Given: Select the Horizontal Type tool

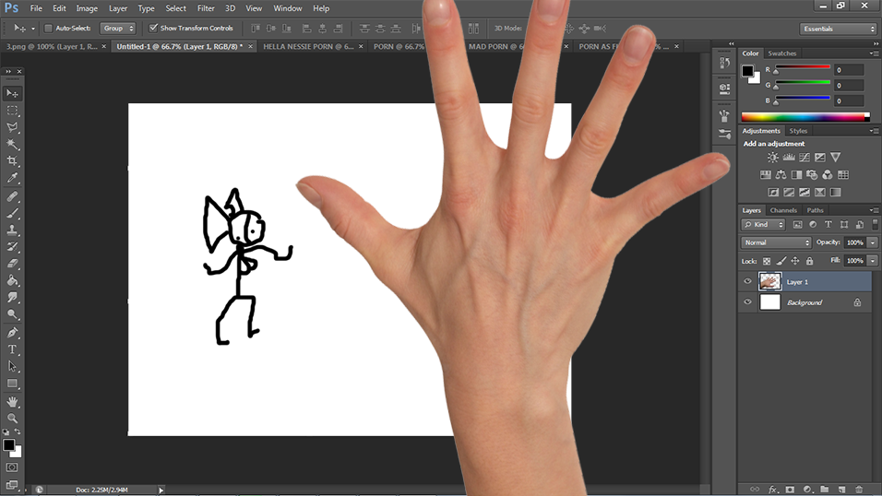Looking at the screenshot, I should point(13,349).
